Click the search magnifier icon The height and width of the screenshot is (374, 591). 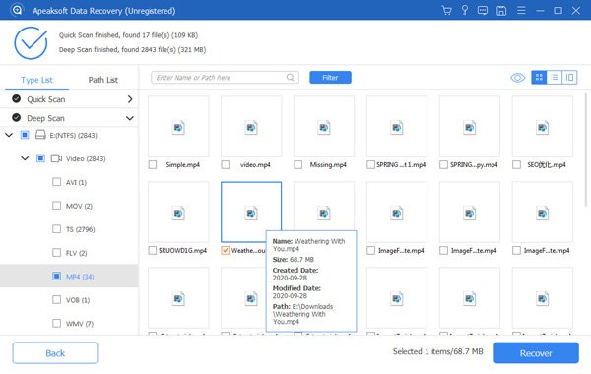pos(290,77)
